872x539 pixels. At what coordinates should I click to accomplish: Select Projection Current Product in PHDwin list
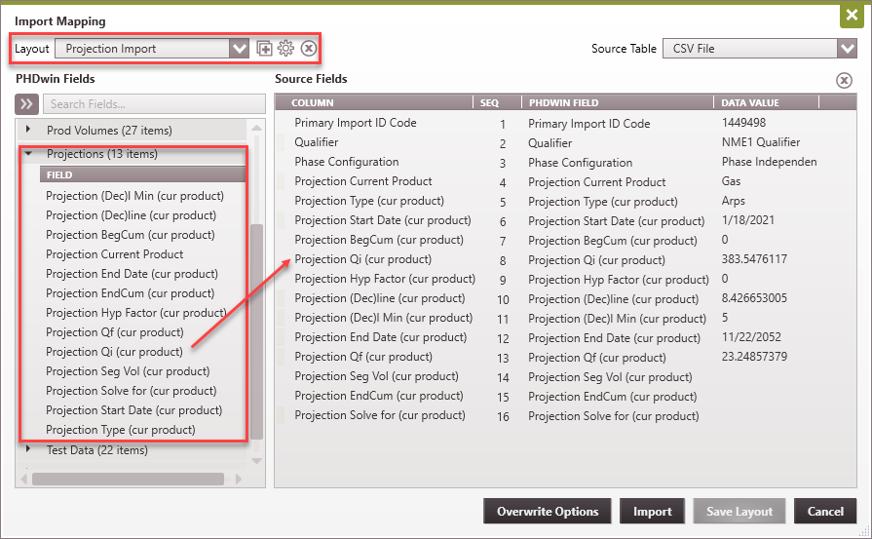tap(115, 254)
